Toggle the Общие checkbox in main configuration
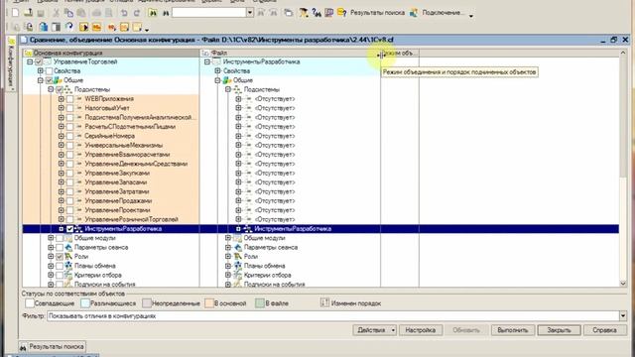The height and width of the screenshot is (357, 635). click(x=49, y=80)
